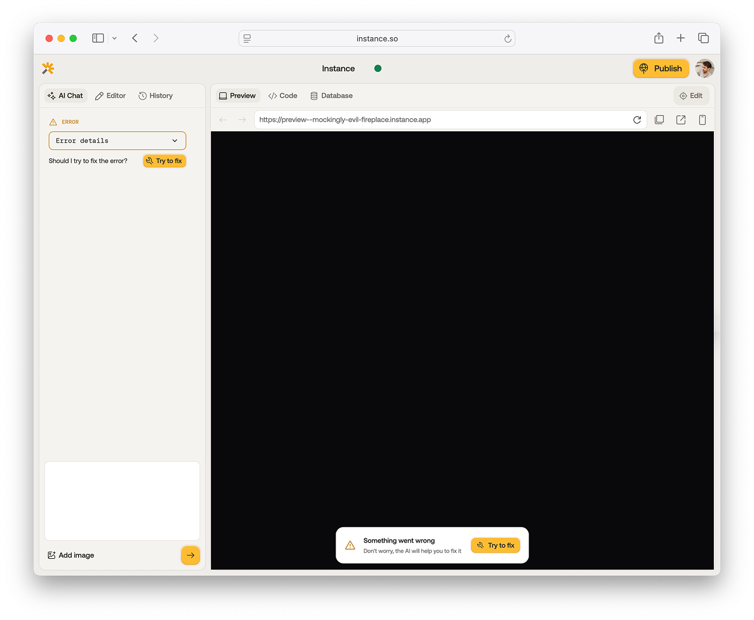
Task: Focus the AI chat message input
Action: (x=122, y=501)
